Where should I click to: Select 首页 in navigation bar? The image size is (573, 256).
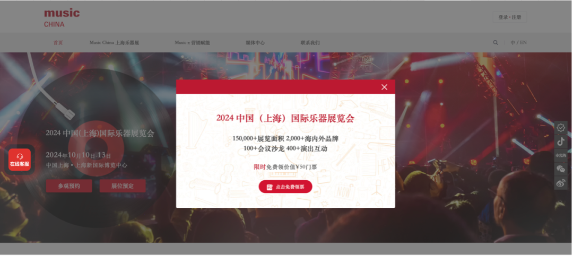coord(58,43)
